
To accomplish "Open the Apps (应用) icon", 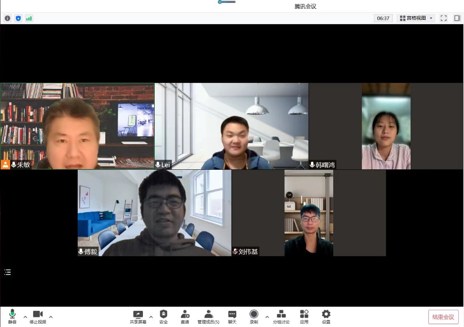I will [x=304, y=316].
